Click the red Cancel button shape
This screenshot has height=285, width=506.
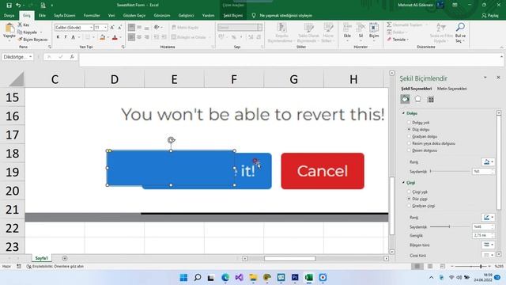[323, 171]
